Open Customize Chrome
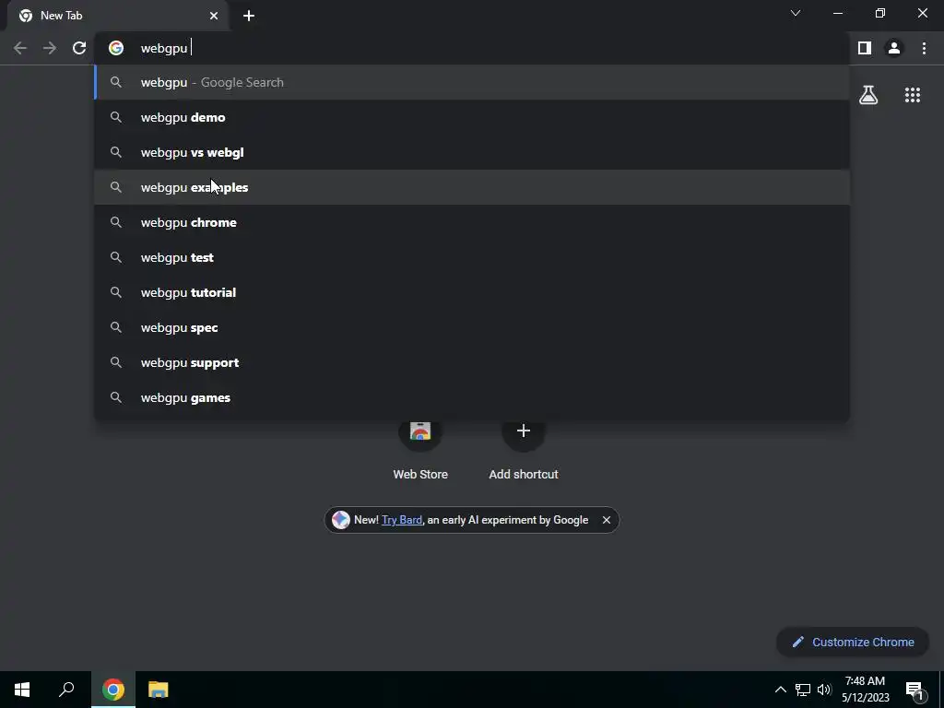 (853, 642)
